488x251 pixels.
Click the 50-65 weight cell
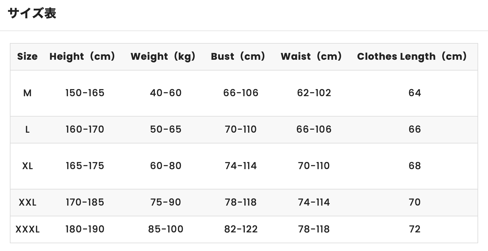pos(166,129)
